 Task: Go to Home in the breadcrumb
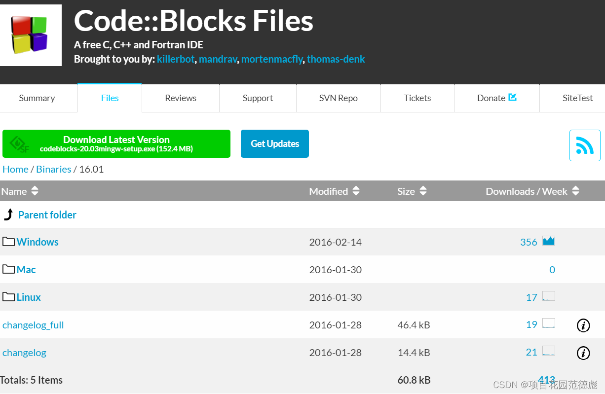click(15, 169)
